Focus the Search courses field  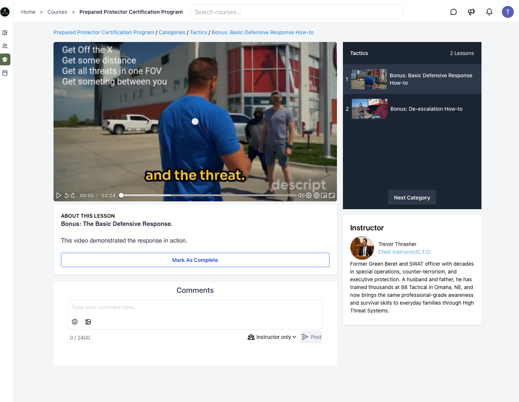[296, 12]
